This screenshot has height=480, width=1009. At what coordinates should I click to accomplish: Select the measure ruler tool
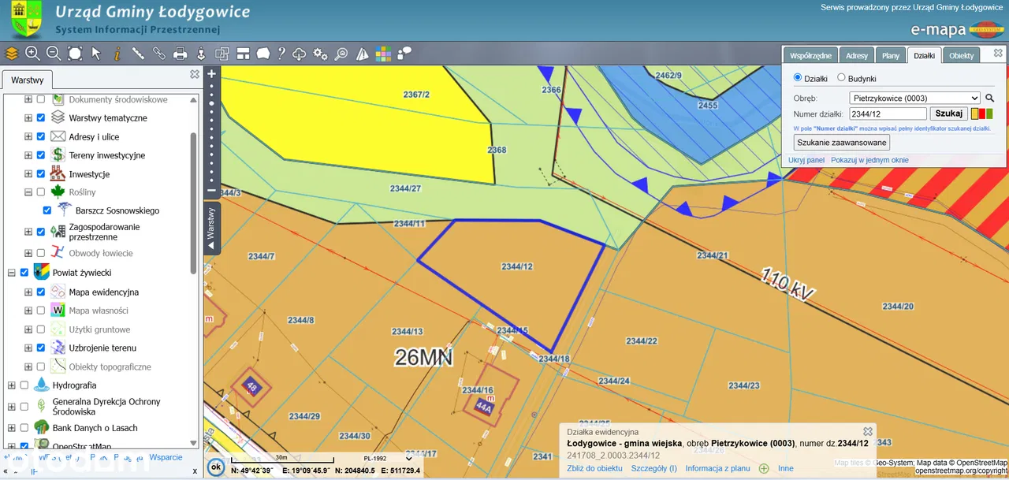click(x=138, y=54)
